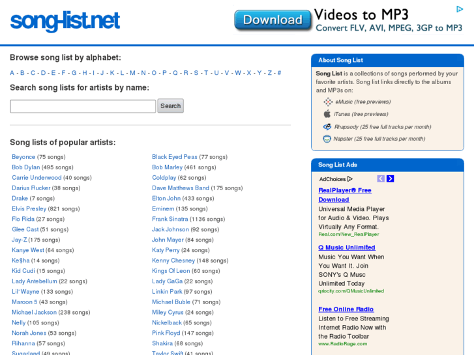
Task: Open Jay-Z song list
Action: tap(20, 240)
